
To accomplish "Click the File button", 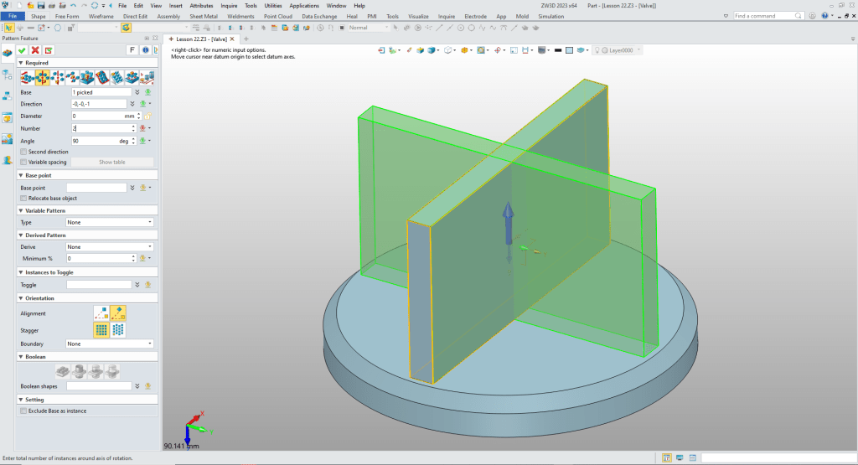I will (13, 16).
